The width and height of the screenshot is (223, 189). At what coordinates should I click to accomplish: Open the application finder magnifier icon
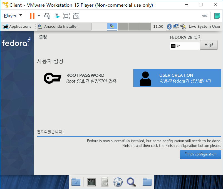tap(131, 182)
